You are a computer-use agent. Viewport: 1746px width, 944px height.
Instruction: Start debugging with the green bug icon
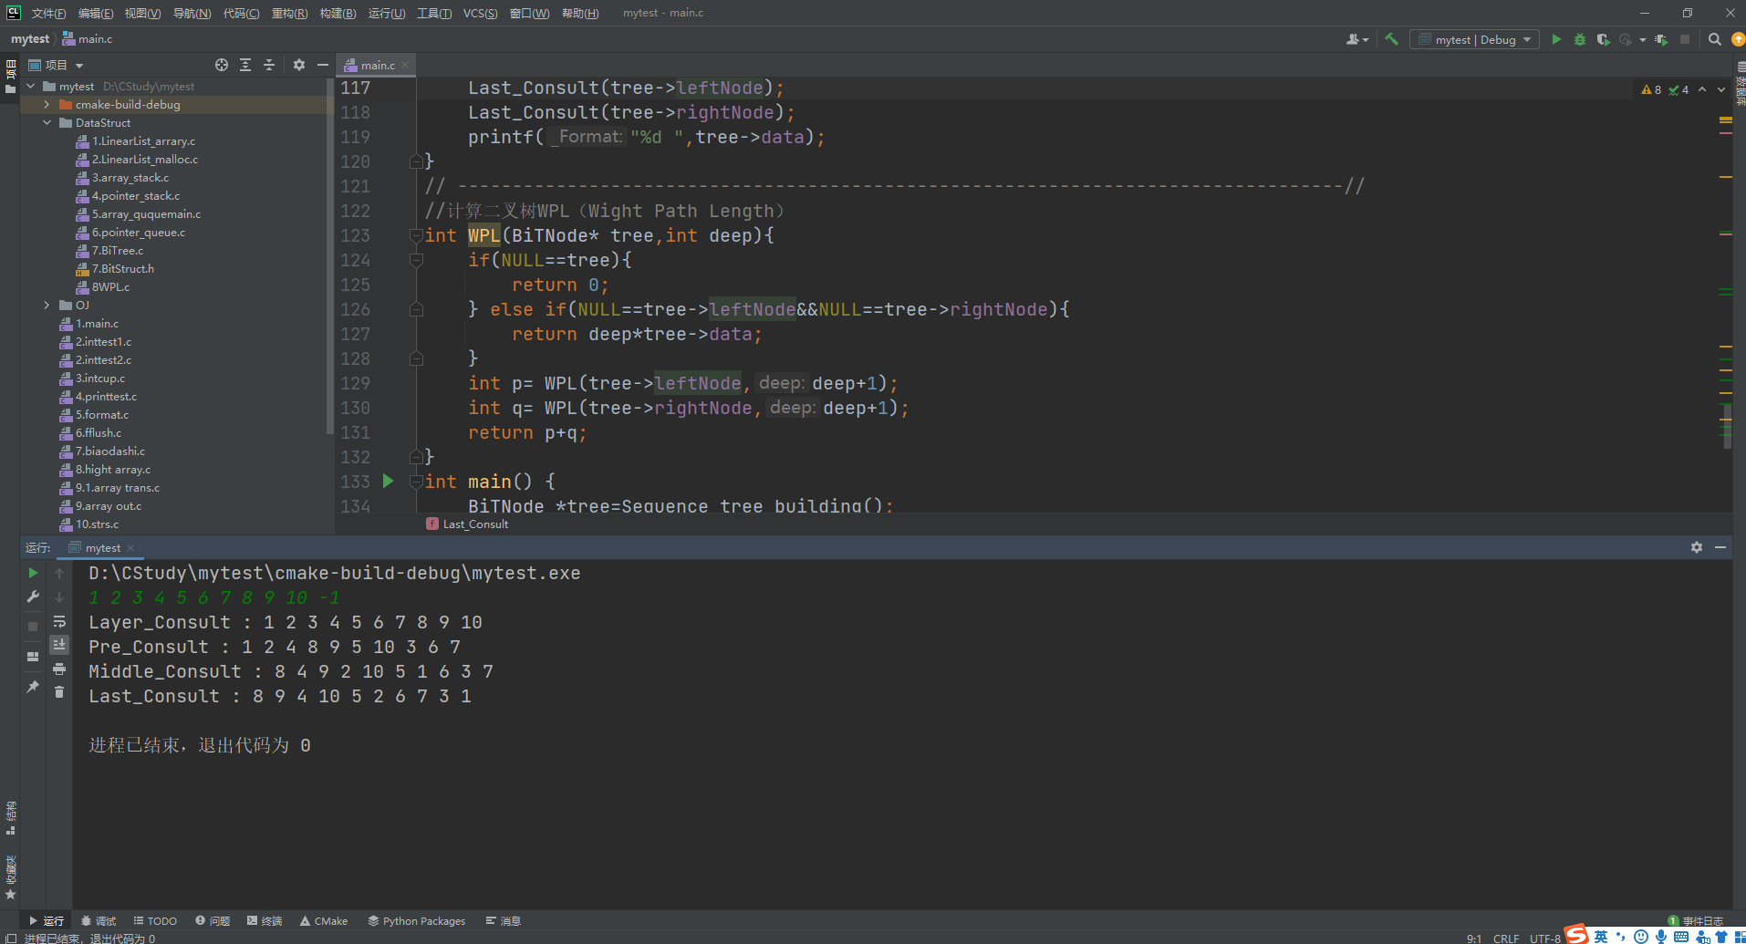click(1580, 39)
